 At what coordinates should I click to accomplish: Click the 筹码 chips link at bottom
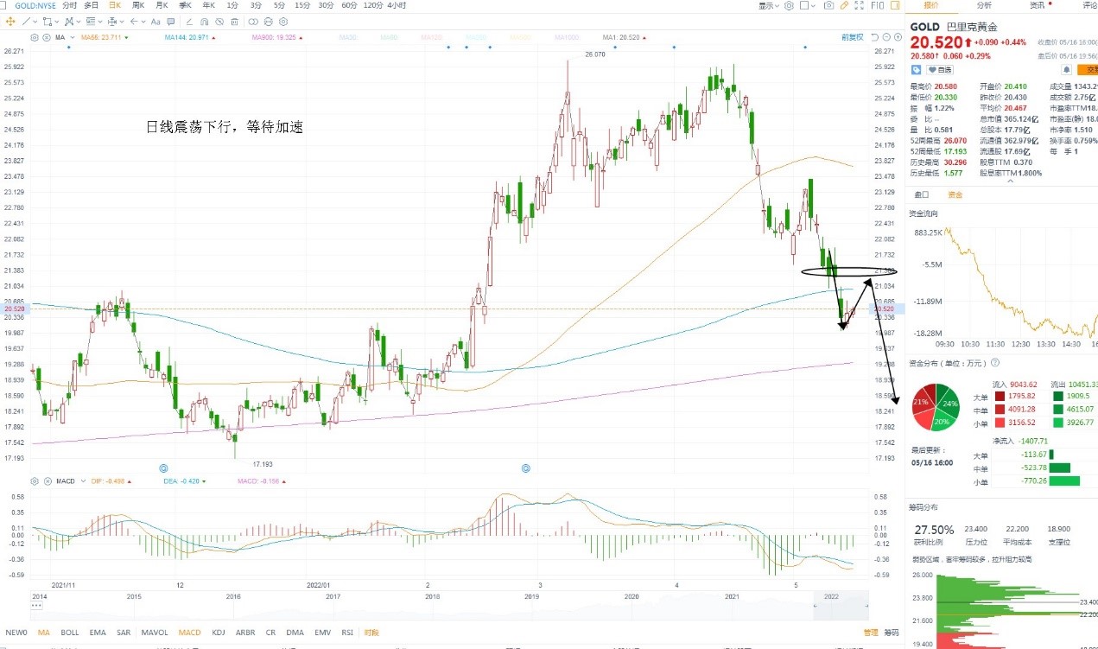pyautogui.click(x=891, y=633)
